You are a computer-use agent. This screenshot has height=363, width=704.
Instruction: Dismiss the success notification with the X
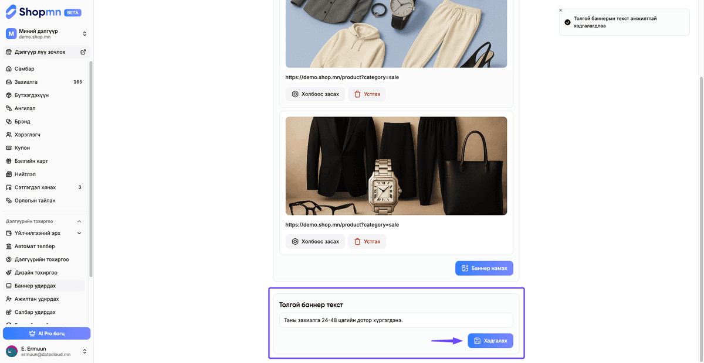560,11
